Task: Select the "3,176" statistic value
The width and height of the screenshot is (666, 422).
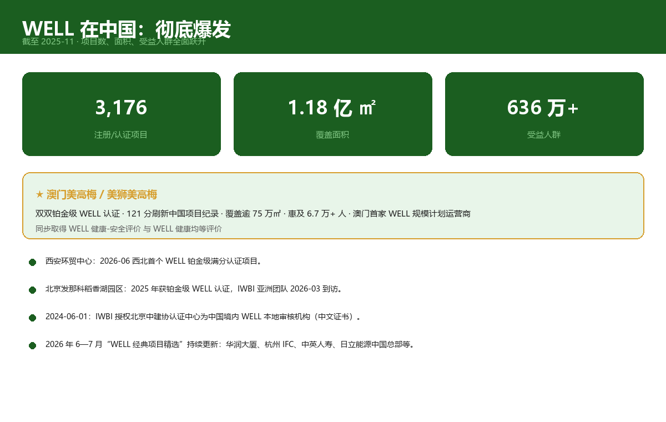Action: pyautogui.click(x=122, y=107)
